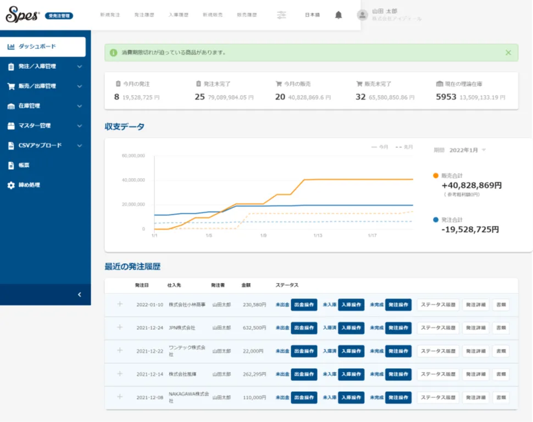Image resolution: width=533 pixels, height=422 pixels.
Task: Click the ダッシュボード chart icon in sidebar
Action: (x=11, y=47)
